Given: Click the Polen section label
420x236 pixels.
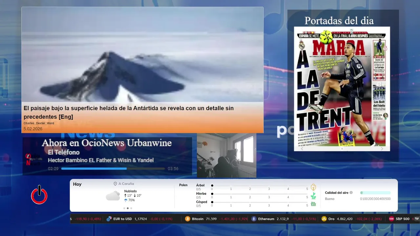Looking at the screenshot, I should 183,185.
